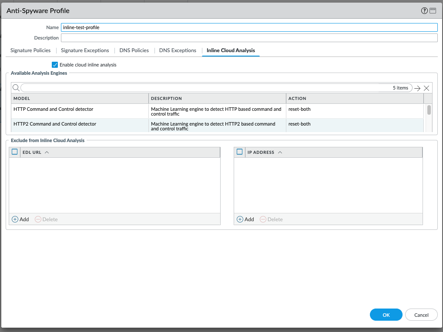This screenshot has width=443, height=332.
Task: Click Add under the IP Address list
Action: pos(245,219)
